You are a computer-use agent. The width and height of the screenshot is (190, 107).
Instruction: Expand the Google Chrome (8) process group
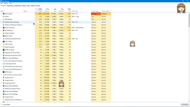point(1,83)
